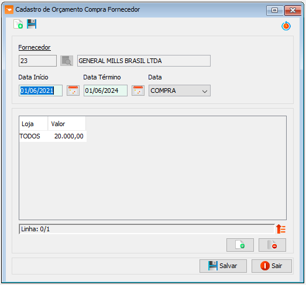Select the TODOS row in the grid
Image resolution: width=306 pixels, height=285 pixels.
(53, 136)
